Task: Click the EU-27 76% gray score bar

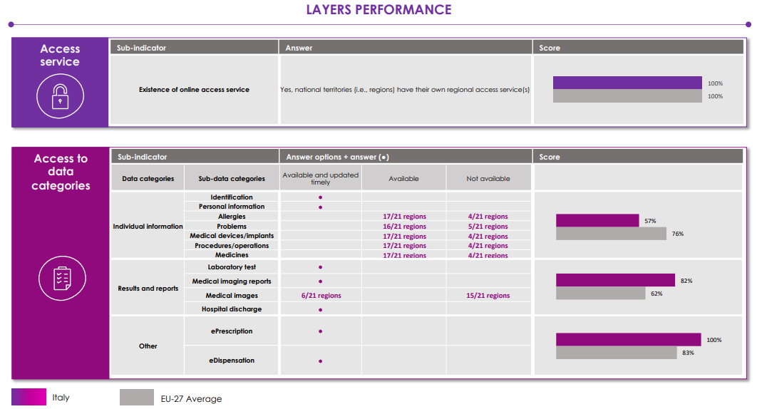Action: [x=611, y=233]
